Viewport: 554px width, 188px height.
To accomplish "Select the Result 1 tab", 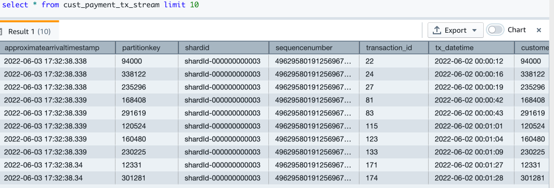I will point(29,31).
